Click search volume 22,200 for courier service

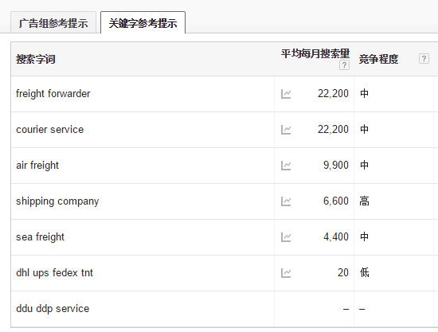pos(333,129)
